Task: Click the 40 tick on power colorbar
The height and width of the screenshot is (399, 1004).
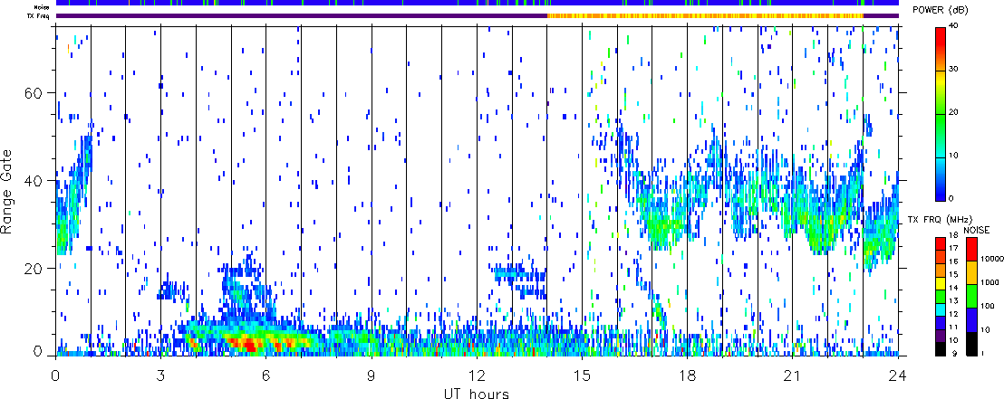Action: (x=955, y=25)
